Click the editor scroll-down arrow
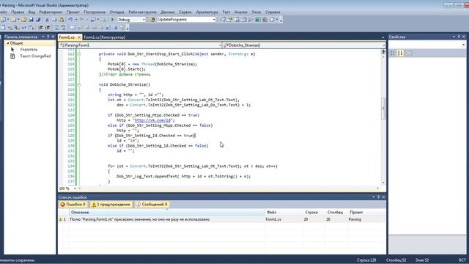The width and height of the screenshot is (469, 264). tap(383, 183)
